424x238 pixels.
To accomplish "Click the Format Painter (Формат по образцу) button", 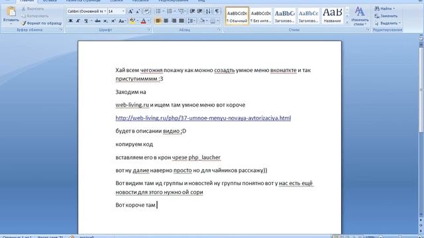I will tap(41, 23).
